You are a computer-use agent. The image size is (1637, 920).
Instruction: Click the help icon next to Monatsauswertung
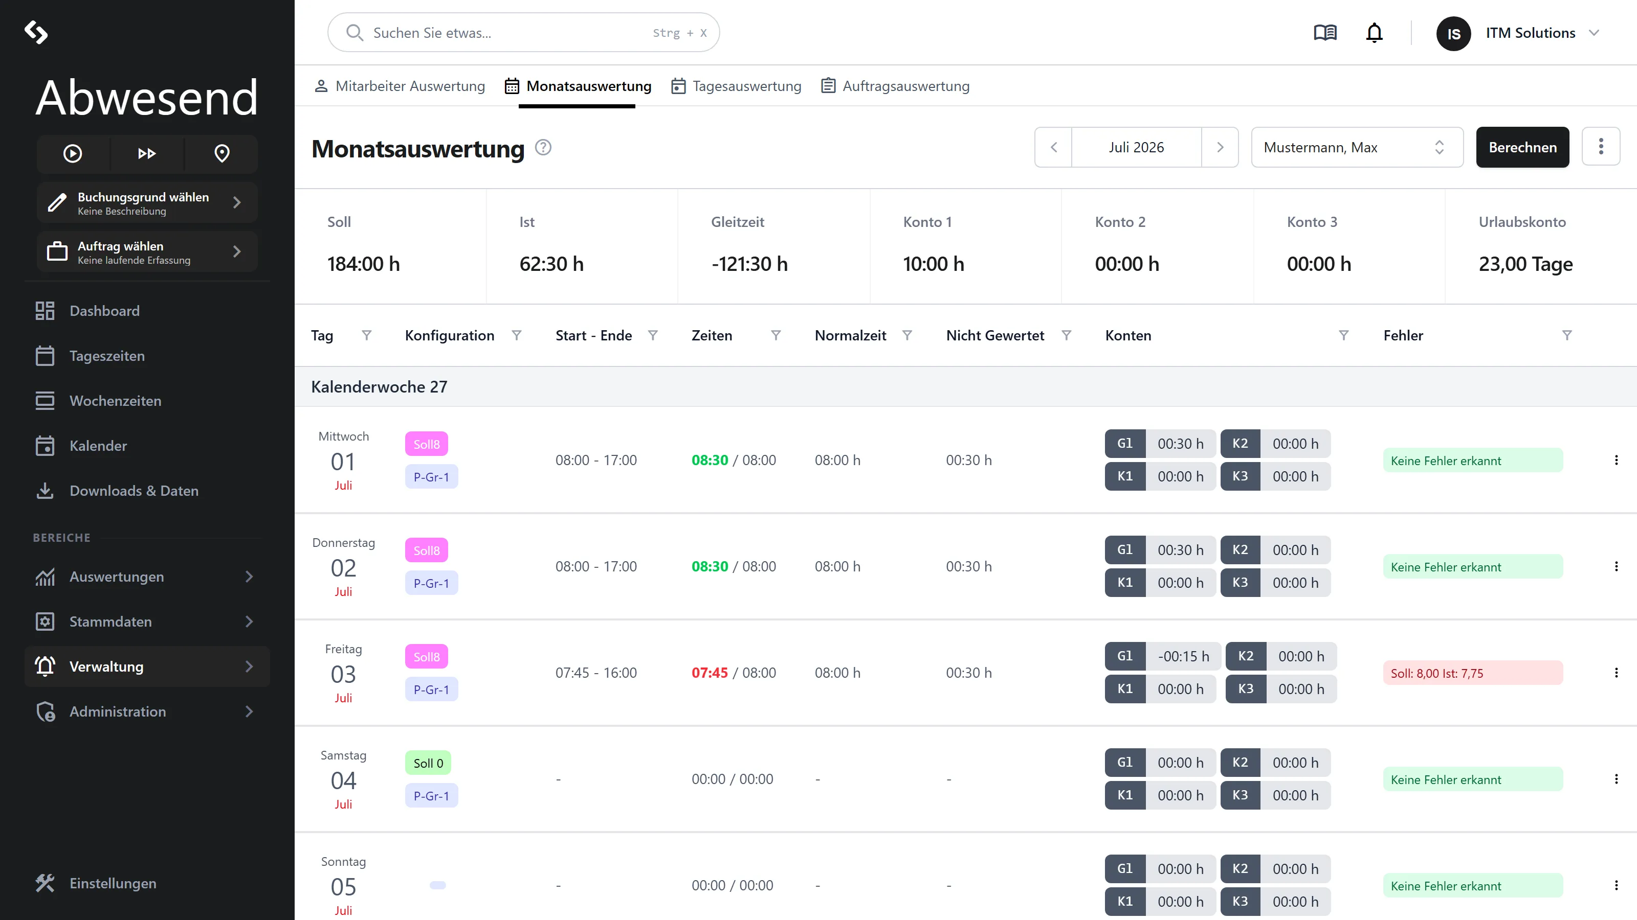coord(543,147)
